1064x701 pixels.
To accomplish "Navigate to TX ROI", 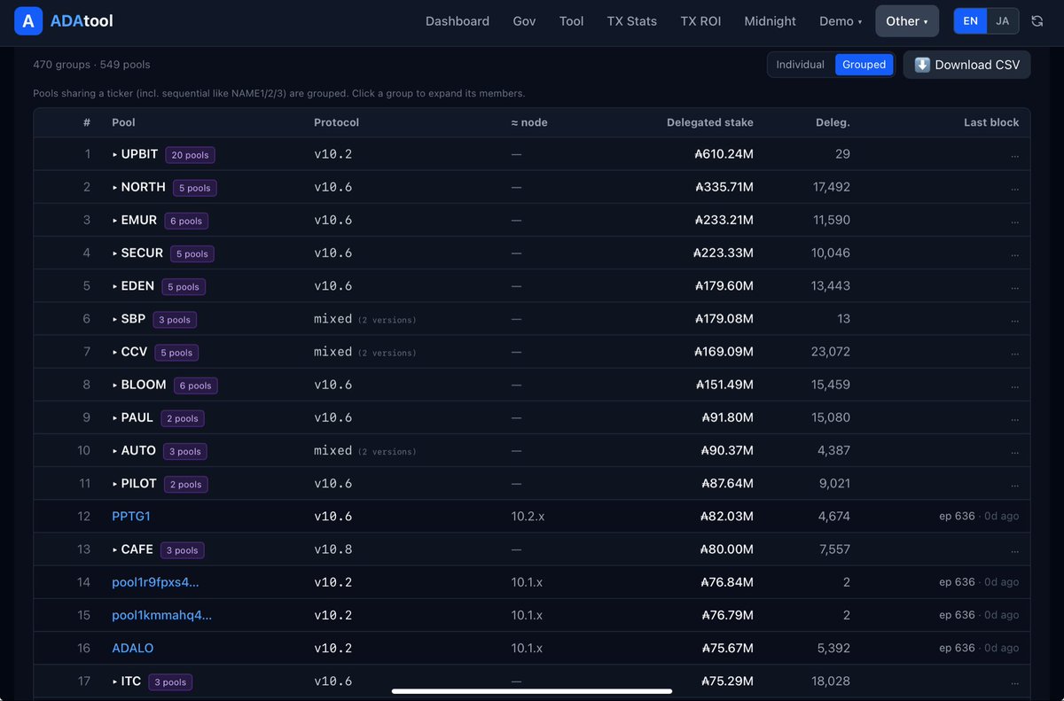I will [x=700, y=20].
